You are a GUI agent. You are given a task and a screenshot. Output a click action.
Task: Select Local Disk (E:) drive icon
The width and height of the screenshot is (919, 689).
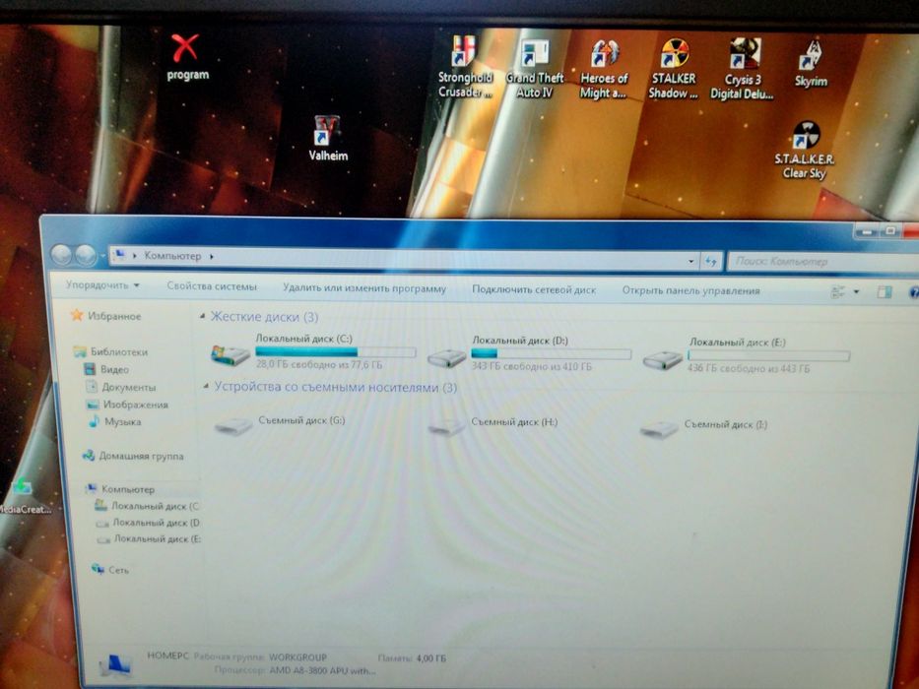pos(662,359)
